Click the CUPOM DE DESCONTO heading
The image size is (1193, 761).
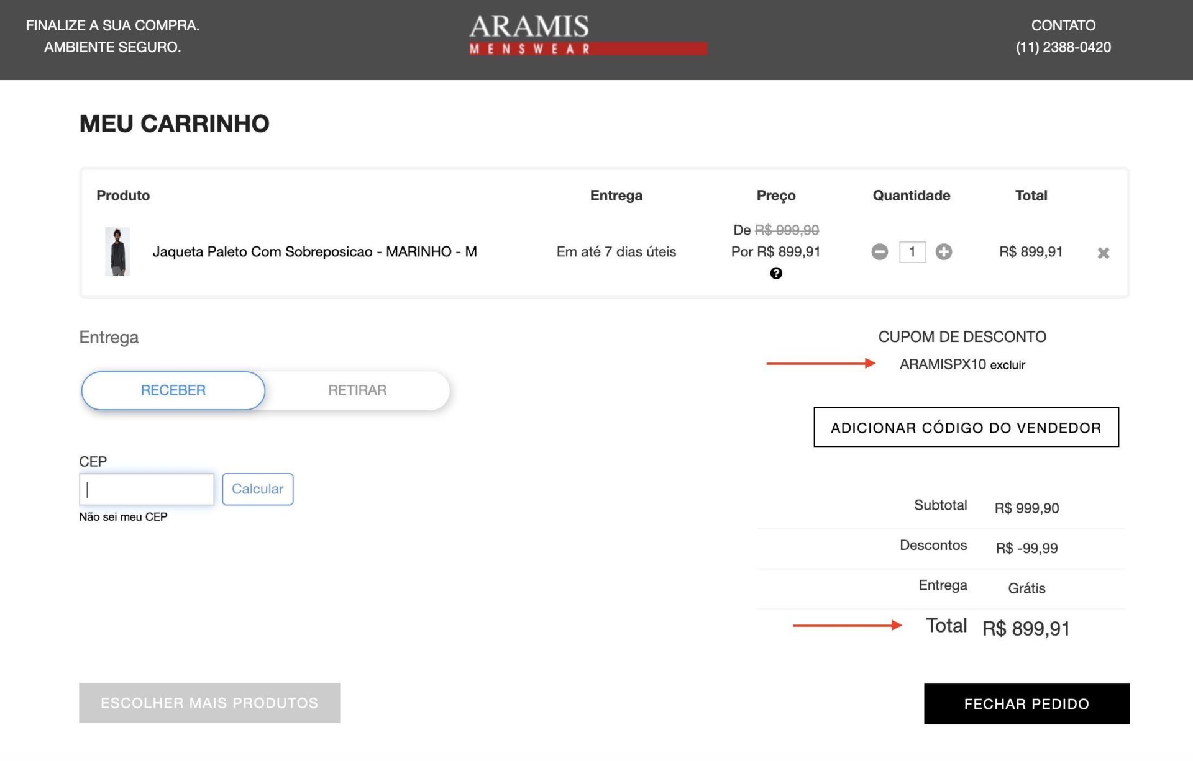962,337
